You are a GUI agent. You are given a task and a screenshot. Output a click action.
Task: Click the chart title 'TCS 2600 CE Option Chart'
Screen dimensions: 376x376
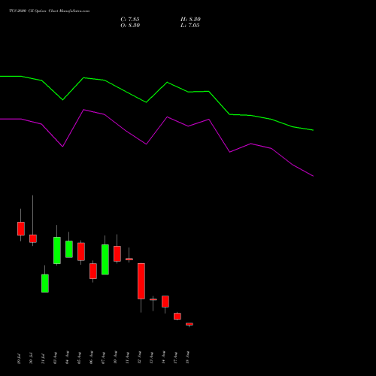(x=34, y=11)
